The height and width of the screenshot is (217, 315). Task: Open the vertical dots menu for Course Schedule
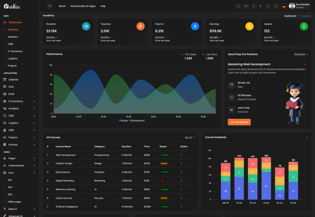(x=307, y=137)
